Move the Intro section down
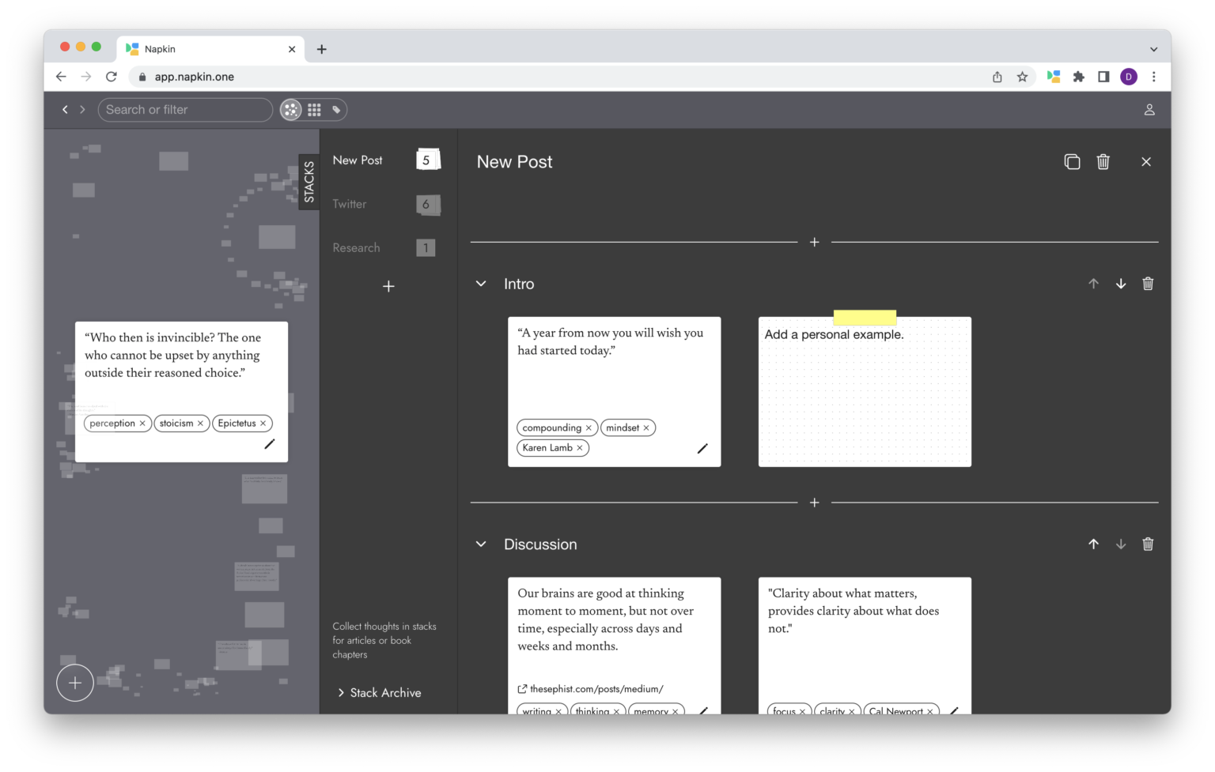The image size is (1215, 772). [x=1121, y=284]
